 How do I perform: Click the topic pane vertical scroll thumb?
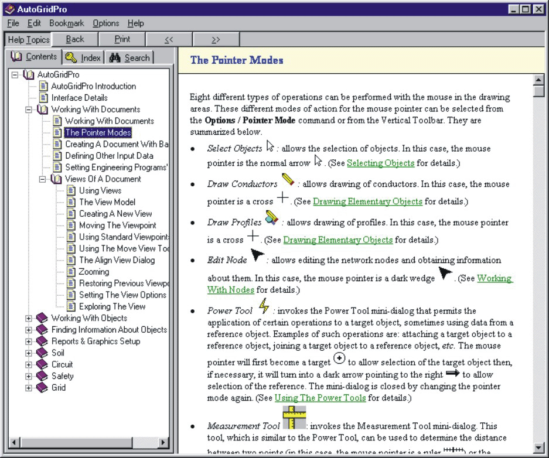pos(538,91)
